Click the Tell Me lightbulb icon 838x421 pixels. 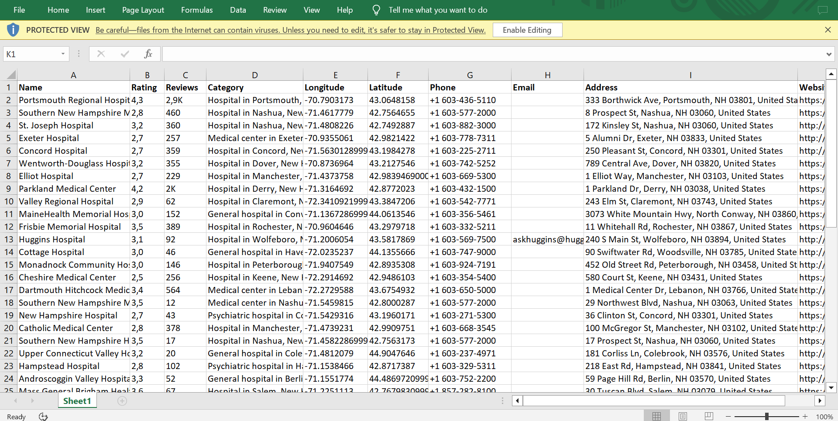click(x=376, y=10)
